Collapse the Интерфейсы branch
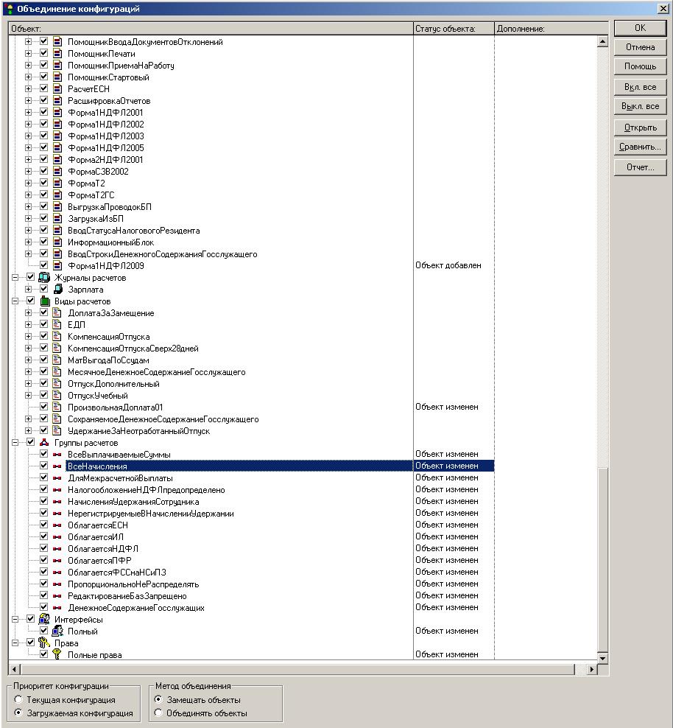Image resolution: width=673 pixels, height=728 pixels. [15, 620]
